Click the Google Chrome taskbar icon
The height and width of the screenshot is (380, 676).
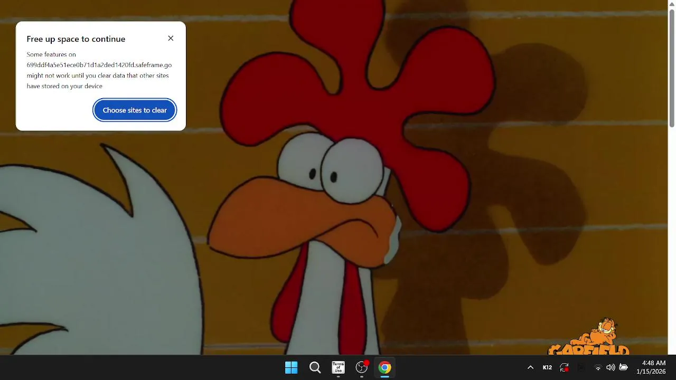click(x=385, y=367)
